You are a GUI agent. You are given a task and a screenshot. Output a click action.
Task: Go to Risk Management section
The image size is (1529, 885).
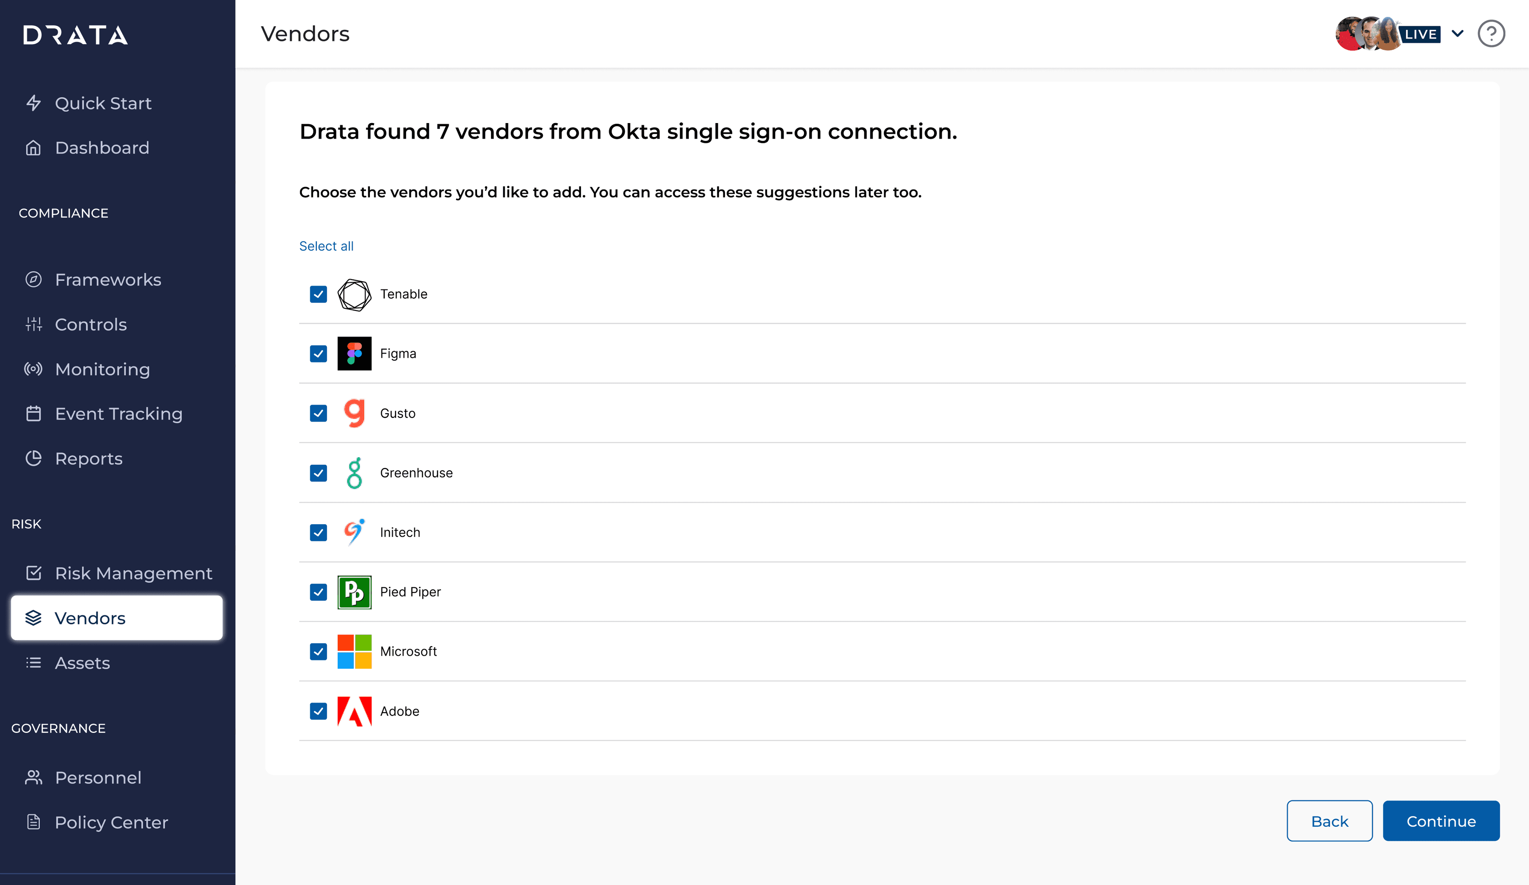pyautogui.click(x=133, y=573)
